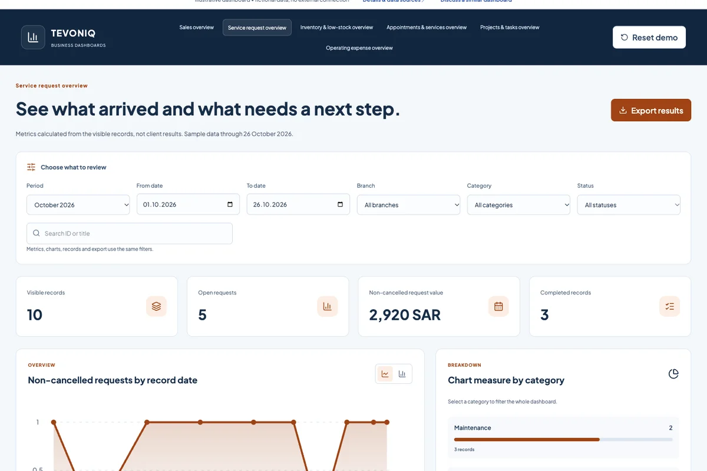707x471 pixels.
Task: Click the heading Non-cancelled requests by record date
Action: coord(113,380)
